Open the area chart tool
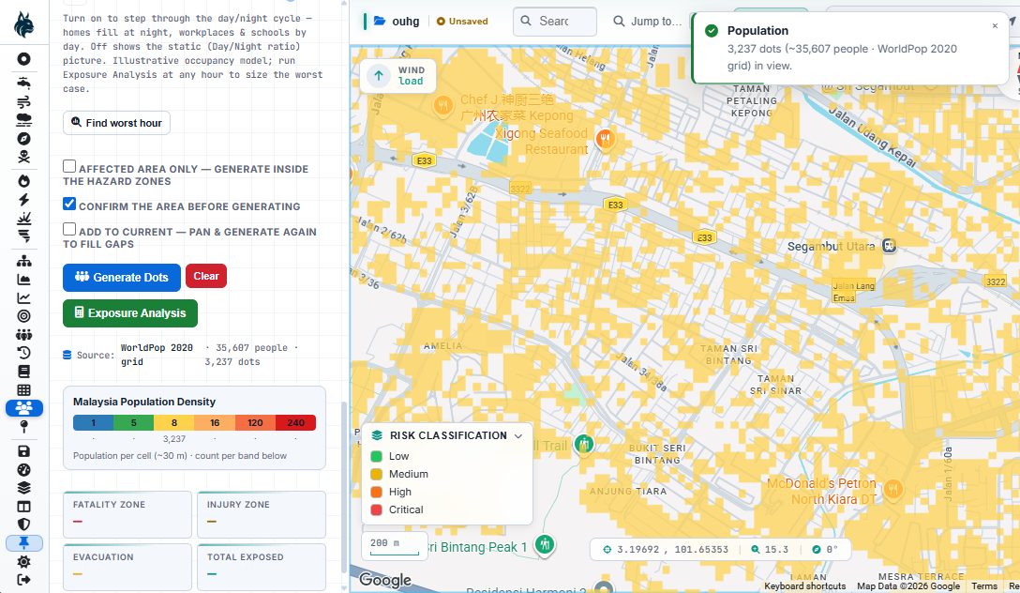This screenshot has width=1020, height=593. 24,280
